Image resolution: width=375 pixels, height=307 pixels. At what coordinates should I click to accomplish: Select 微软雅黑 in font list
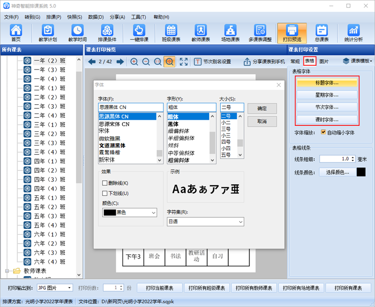pos(110,138)
